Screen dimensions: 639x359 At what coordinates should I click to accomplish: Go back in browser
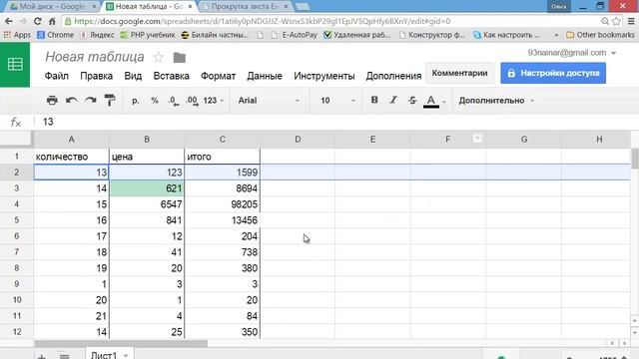click(9, 21)
